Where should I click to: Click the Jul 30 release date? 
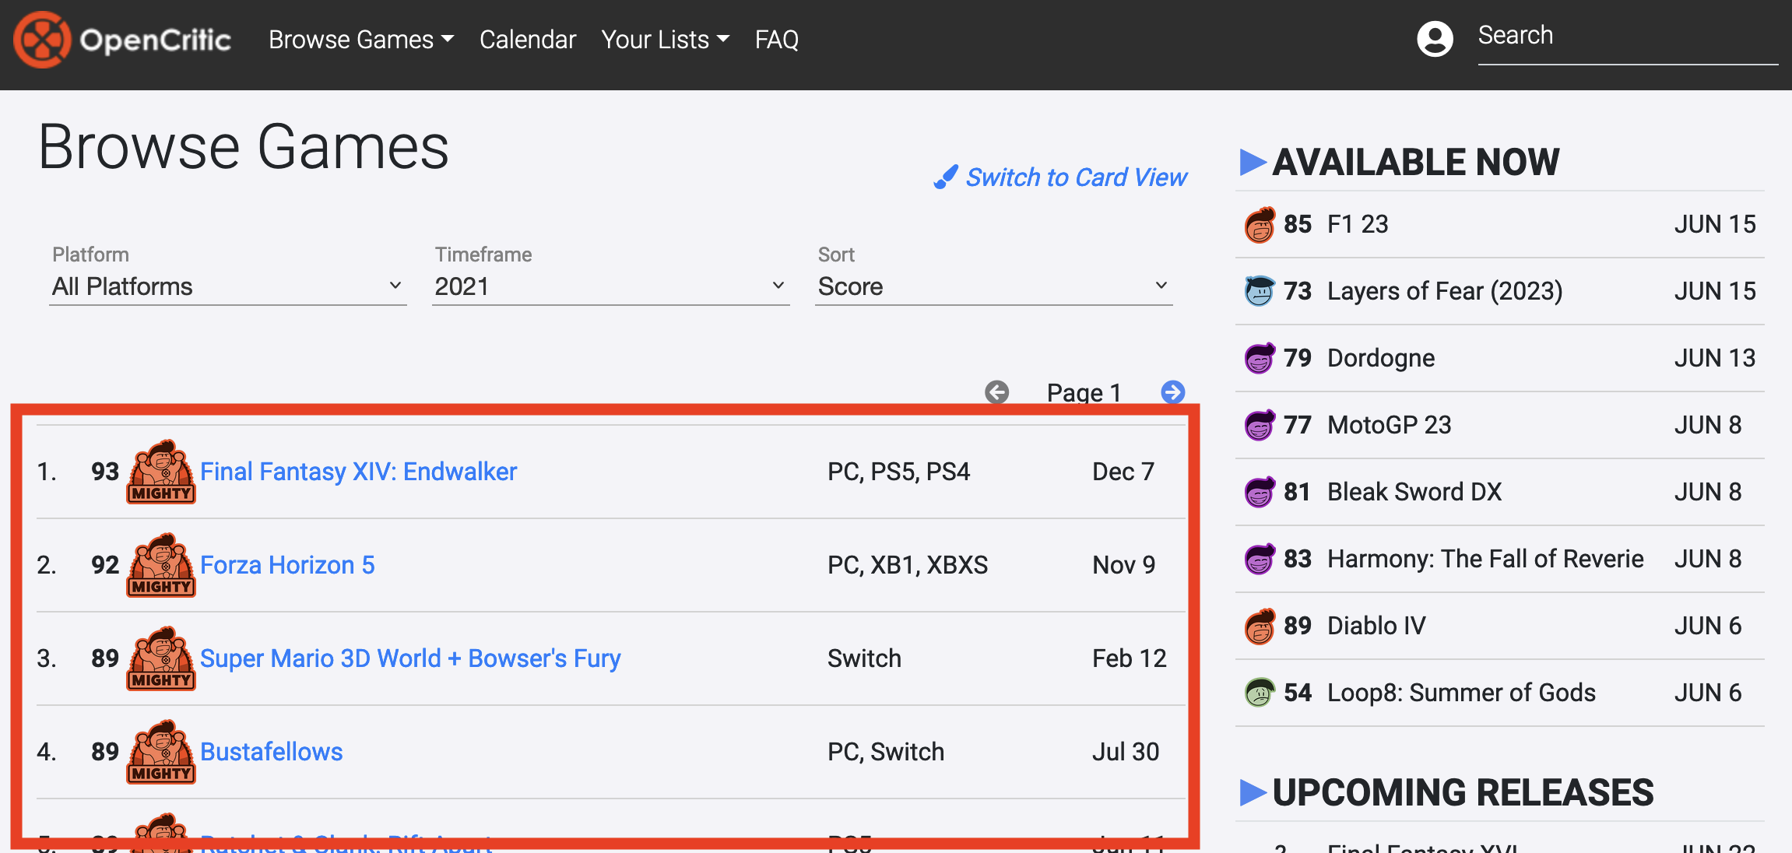click(1126, 752)
